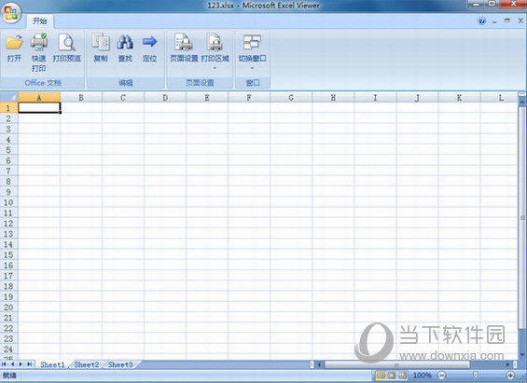The height and width of the screenshot is (383, 527).
Task: Click the zoom slider handle
Action: [x=476, y=375]
